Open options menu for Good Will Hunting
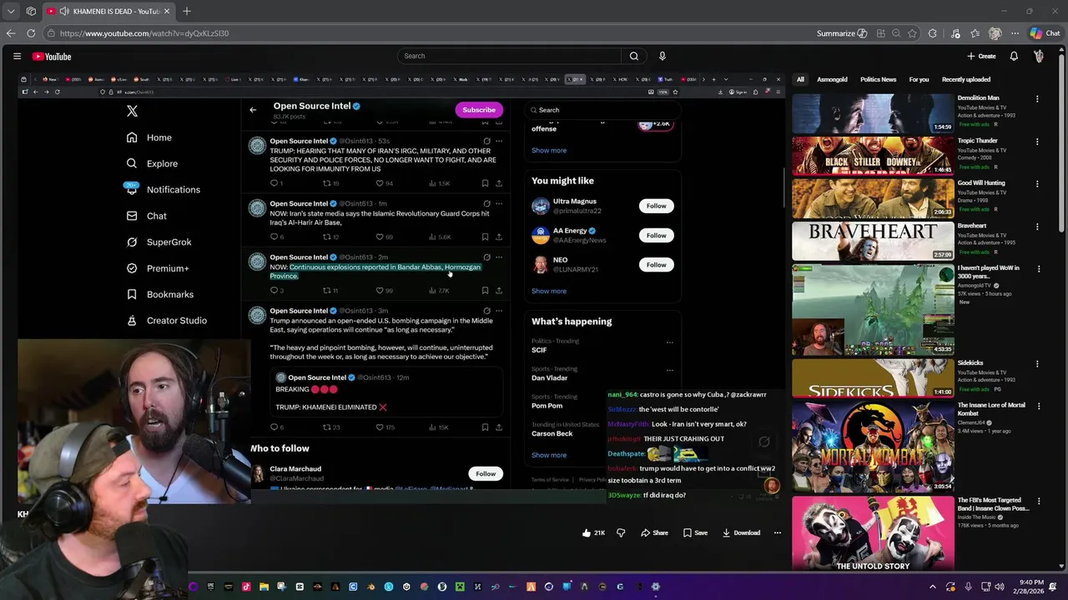The width and height of the screenshot is (1068, 600). pyautogui.click(x=1037, y=184)
